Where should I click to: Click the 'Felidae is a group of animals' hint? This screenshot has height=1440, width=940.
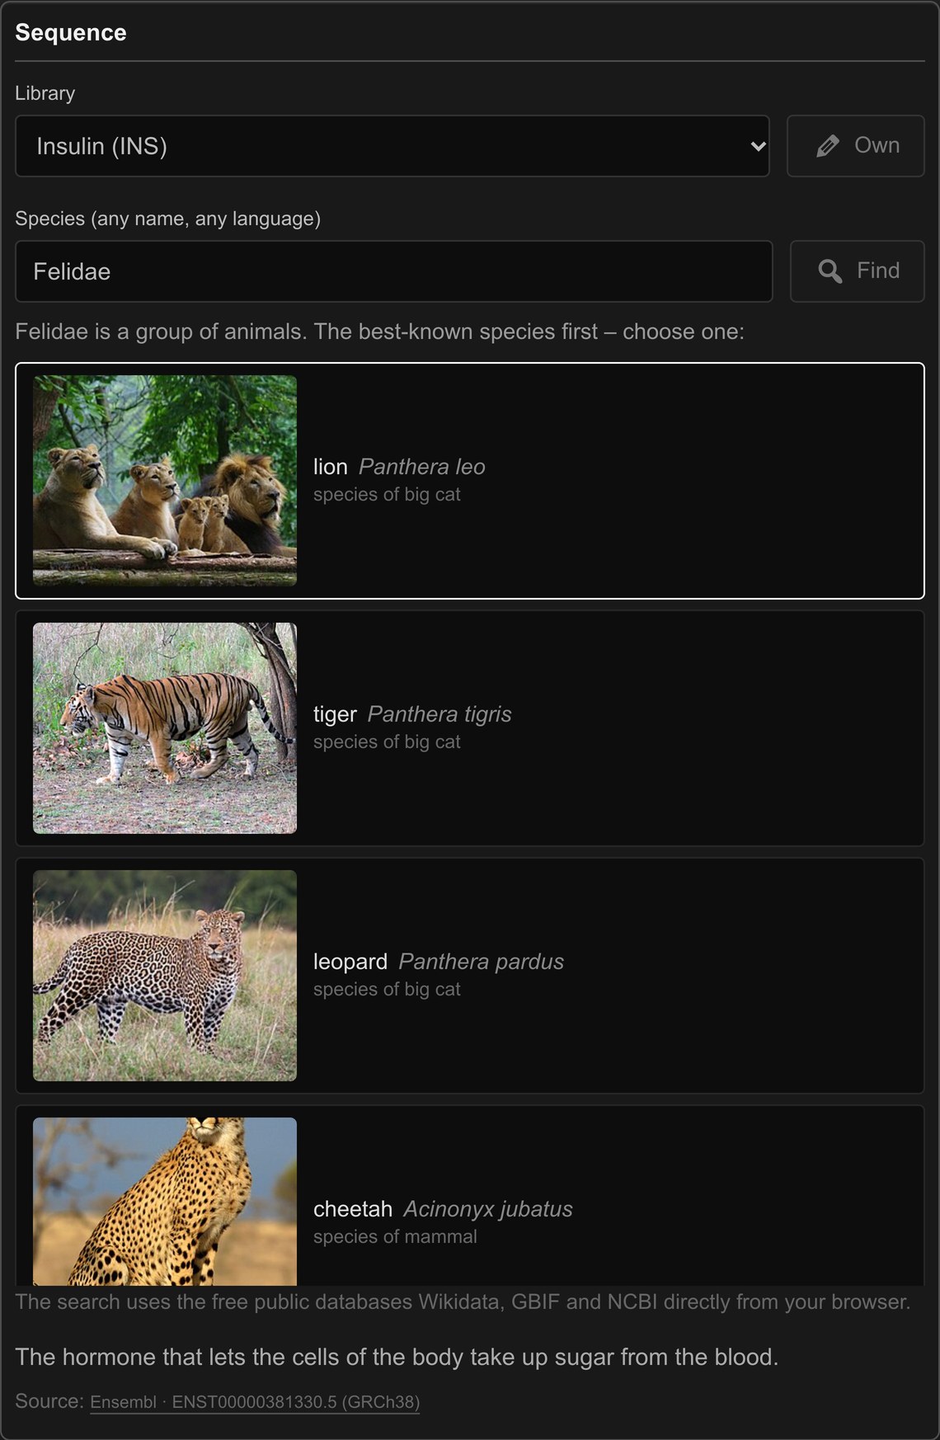(379, 332)
